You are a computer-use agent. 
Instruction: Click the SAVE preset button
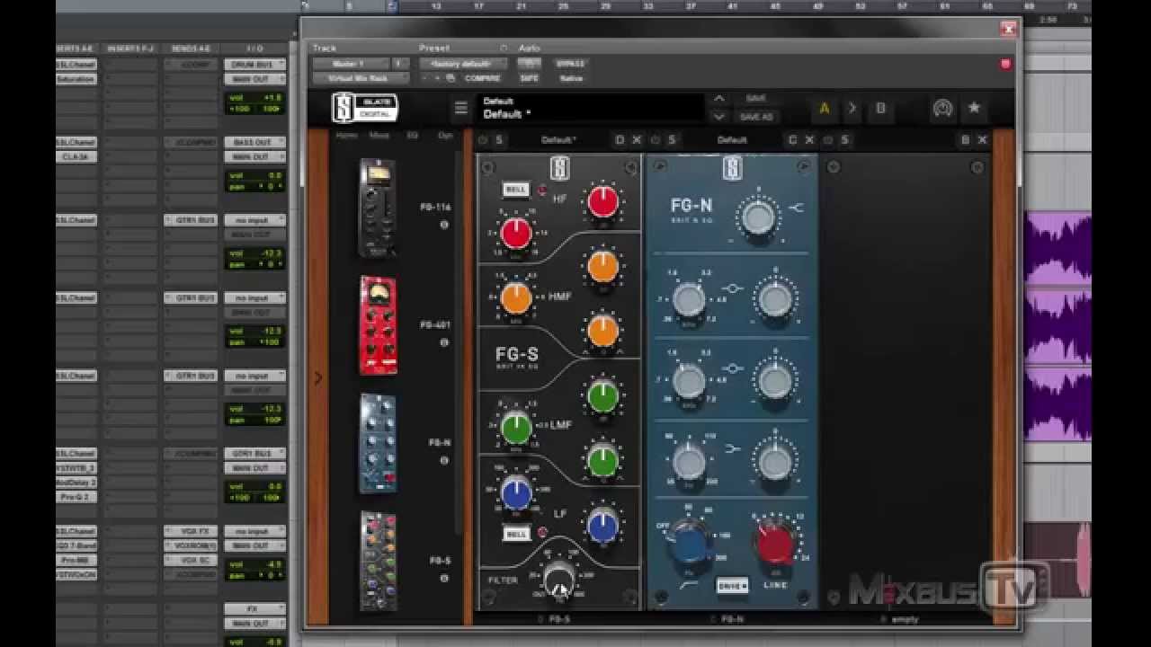coord(756,99)
